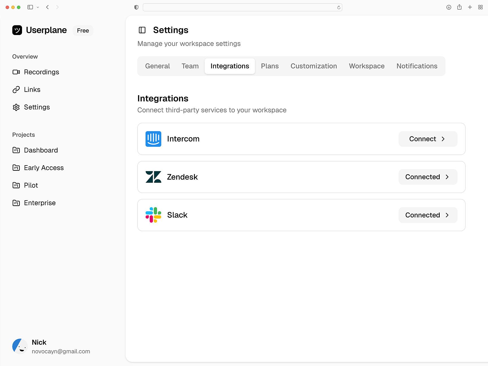Open the Enterprise project icon

pyautogui.click(x=16, y=203)
